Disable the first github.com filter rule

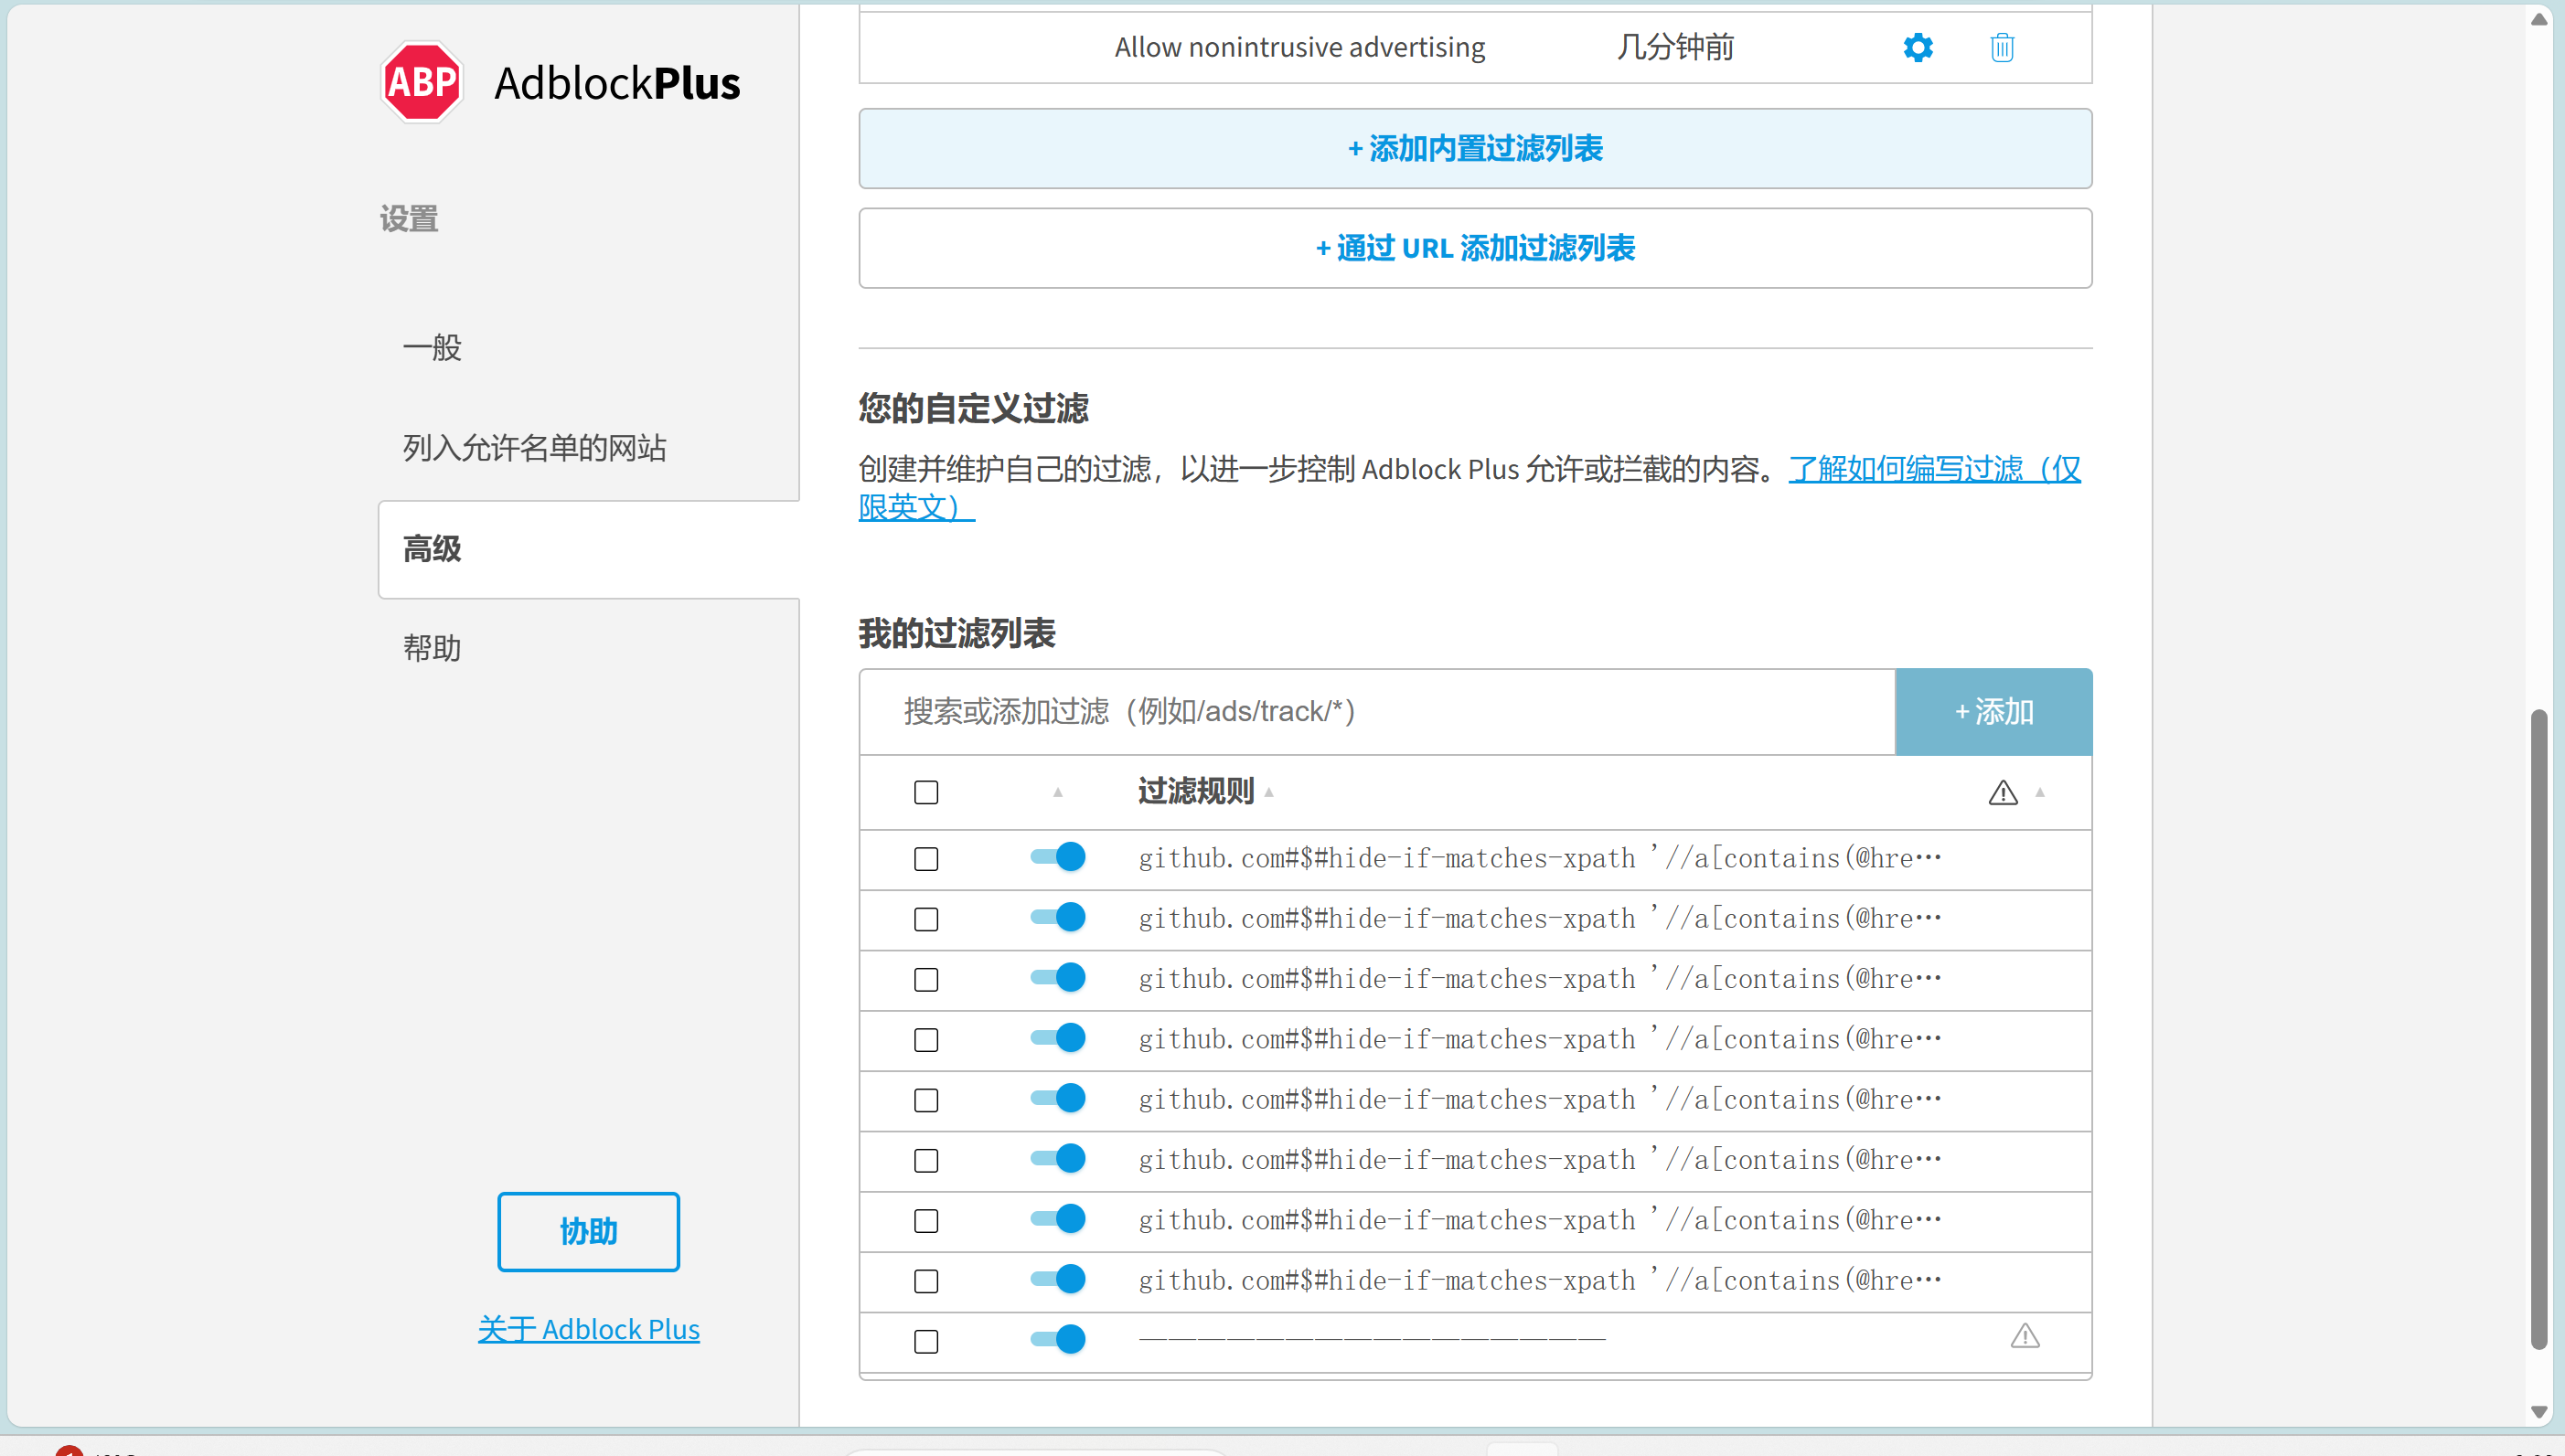pyautogui.click(x=1057, y=857)
